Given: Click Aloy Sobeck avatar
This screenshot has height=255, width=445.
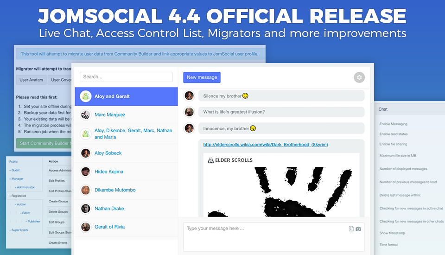Looking at the screenshot, I should coord(85,153).
